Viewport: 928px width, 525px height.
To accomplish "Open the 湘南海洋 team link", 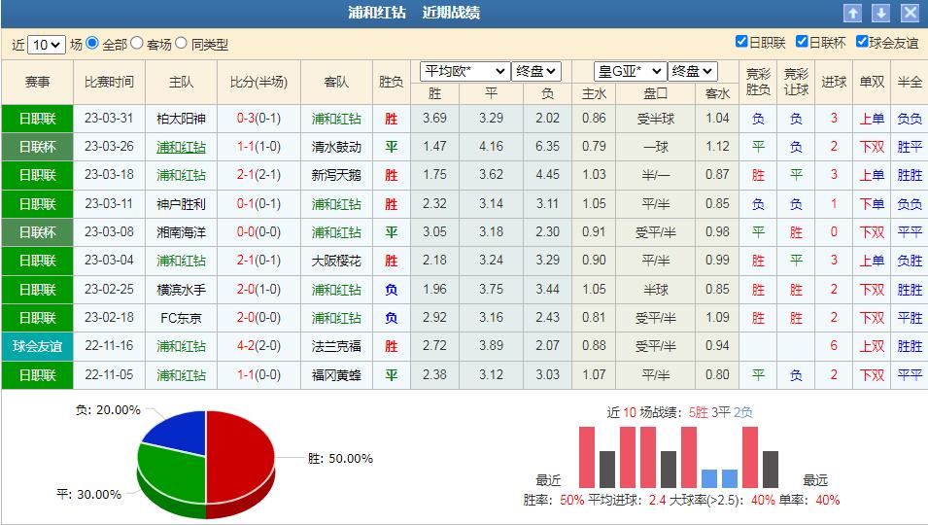I will (181, 232).
